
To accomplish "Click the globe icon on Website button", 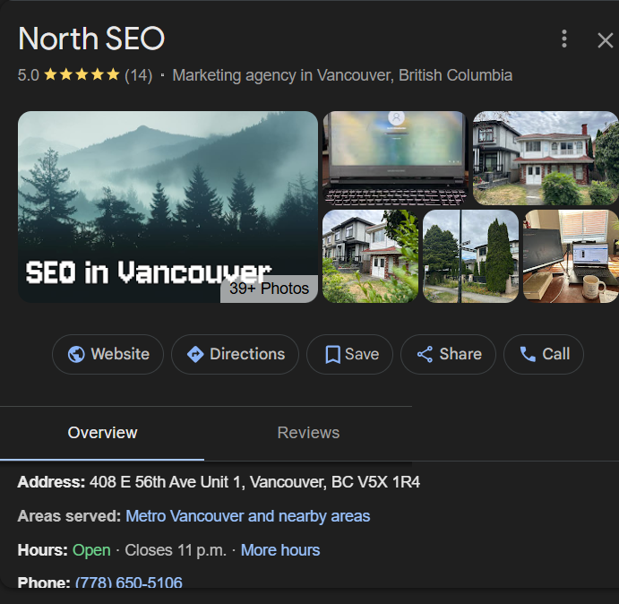I will pyautogui.click(x=76, y=354).
